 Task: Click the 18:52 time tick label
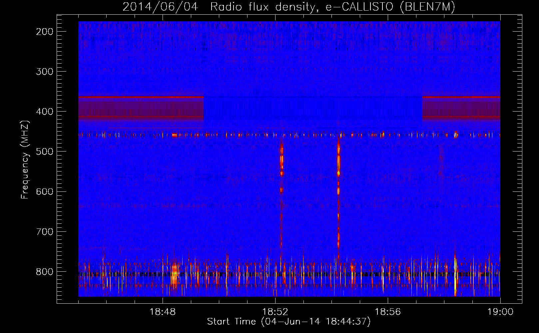coord(275,312)
